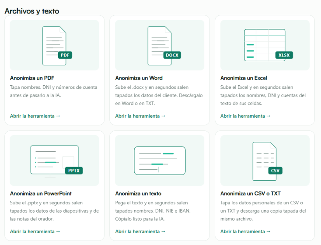Click the XLSX spreadsheet icon
321x245 pixels.
[269, 45]
